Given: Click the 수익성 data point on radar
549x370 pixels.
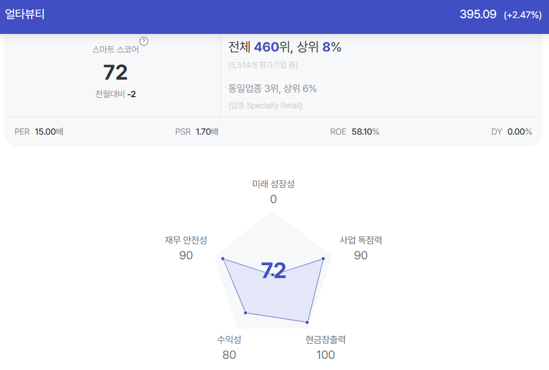Looking at the screenshot, I should click(x=245, y=313).
